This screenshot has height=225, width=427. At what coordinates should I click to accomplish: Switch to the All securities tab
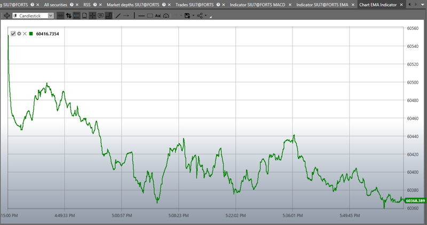pyautogui.click(x=56, y=5)
